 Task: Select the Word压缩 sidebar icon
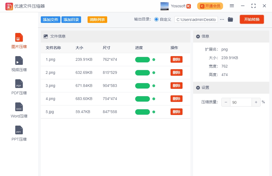pyautogui.click(x=18, y=107)
